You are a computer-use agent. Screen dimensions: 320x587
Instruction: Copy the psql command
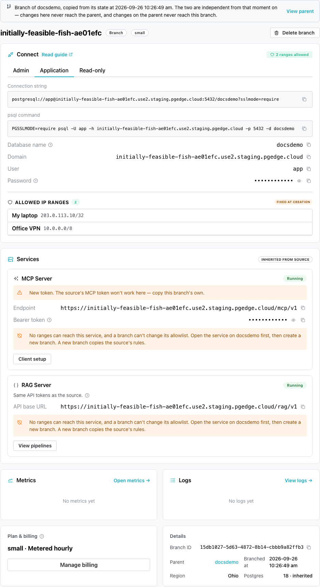coord(304,129)
